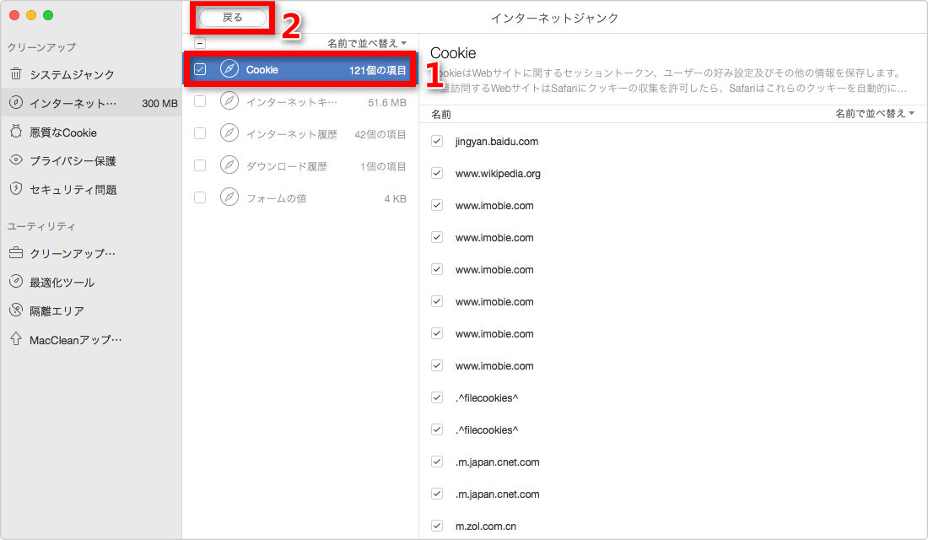Click 300 MB size beside インターネット
Screen dimensions: 928x540
159,103
